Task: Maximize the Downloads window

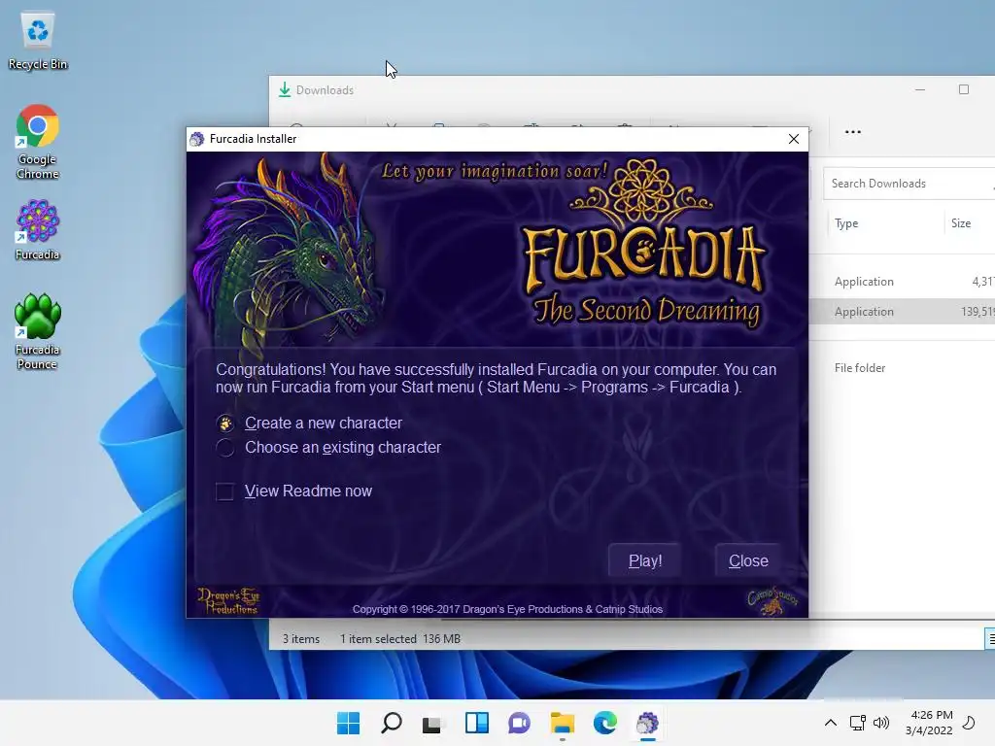Action: click(963, 89)
